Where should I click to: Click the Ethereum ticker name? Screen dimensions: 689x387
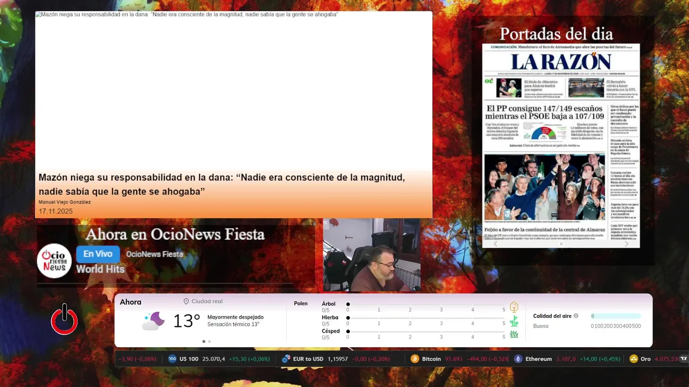click(x=538, y=359)
